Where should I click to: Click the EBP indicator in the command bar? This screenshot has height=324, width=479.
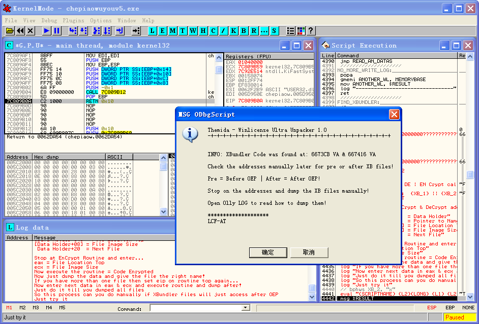click(450, 308)
